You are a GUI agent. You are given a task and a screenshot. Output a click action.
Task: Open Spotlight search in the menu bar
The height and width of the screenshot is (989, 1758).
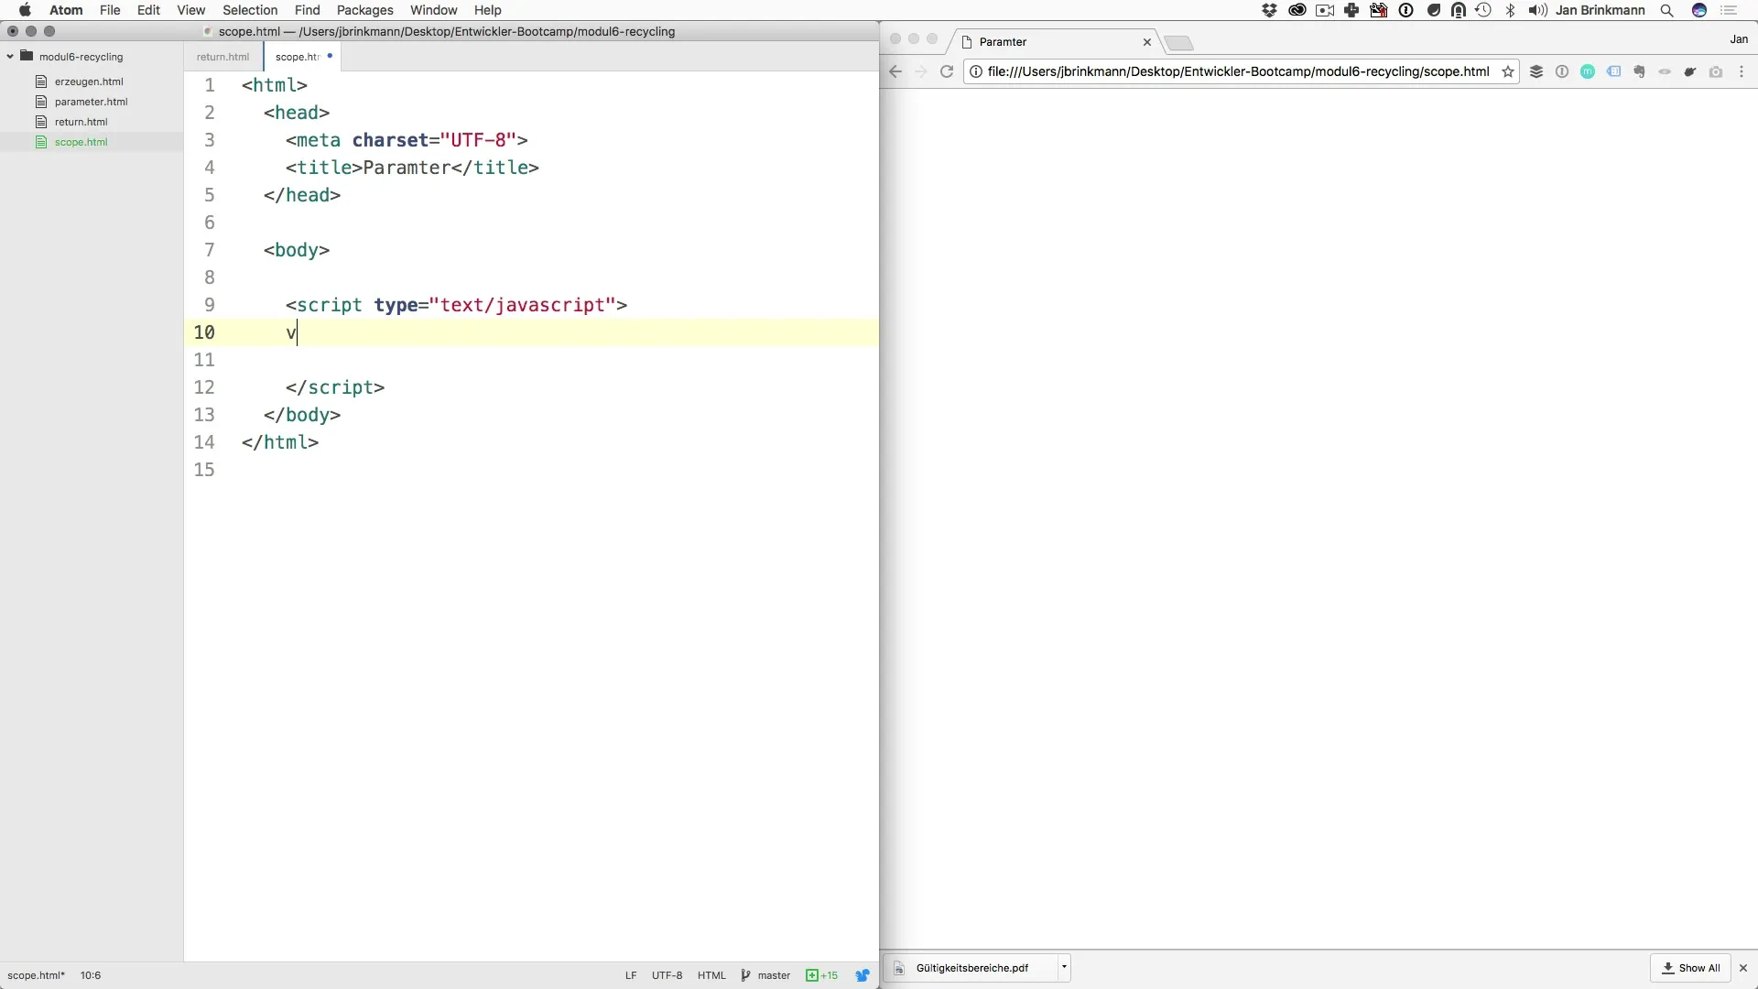(1667, 10)
